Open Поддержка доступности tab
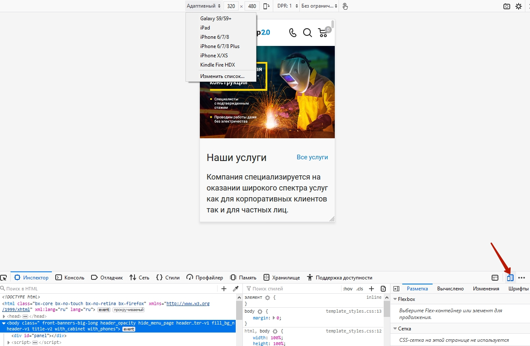Image resolution: width=530 pixels, height=346 pixels. click(x=339, y=278)
